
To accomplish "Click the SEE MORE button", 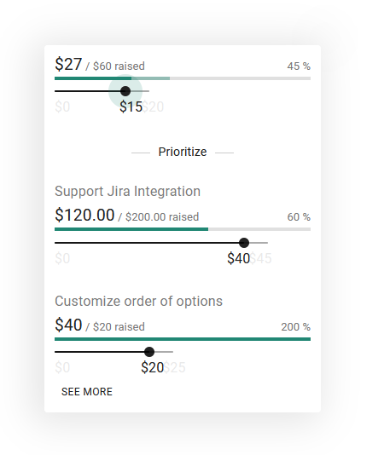I will pos(87,392).
